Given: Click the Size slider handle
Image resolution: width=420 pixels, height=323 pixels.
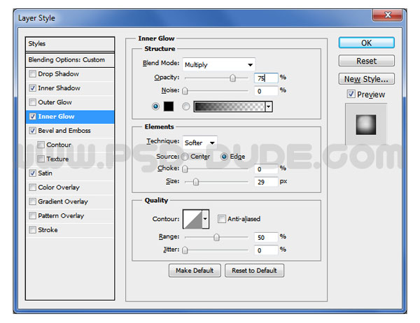Looking at the screenshot, I should pos(196,182).
